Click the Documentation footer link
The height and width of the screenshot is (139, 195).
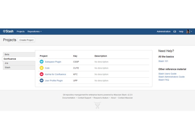point(69,98)
